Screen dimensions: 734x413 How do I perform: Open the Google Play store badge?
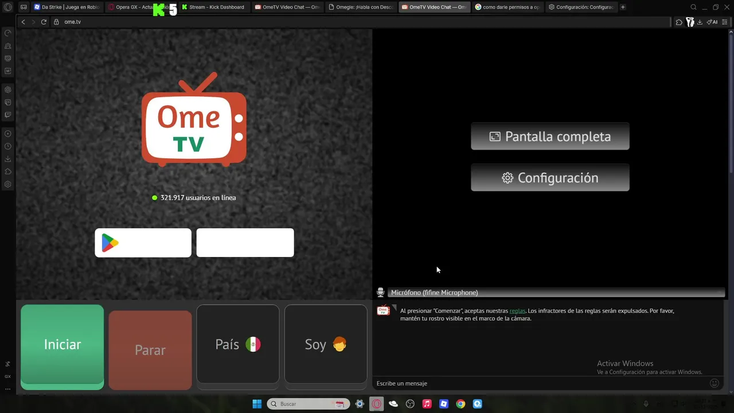tap(143, 243)
